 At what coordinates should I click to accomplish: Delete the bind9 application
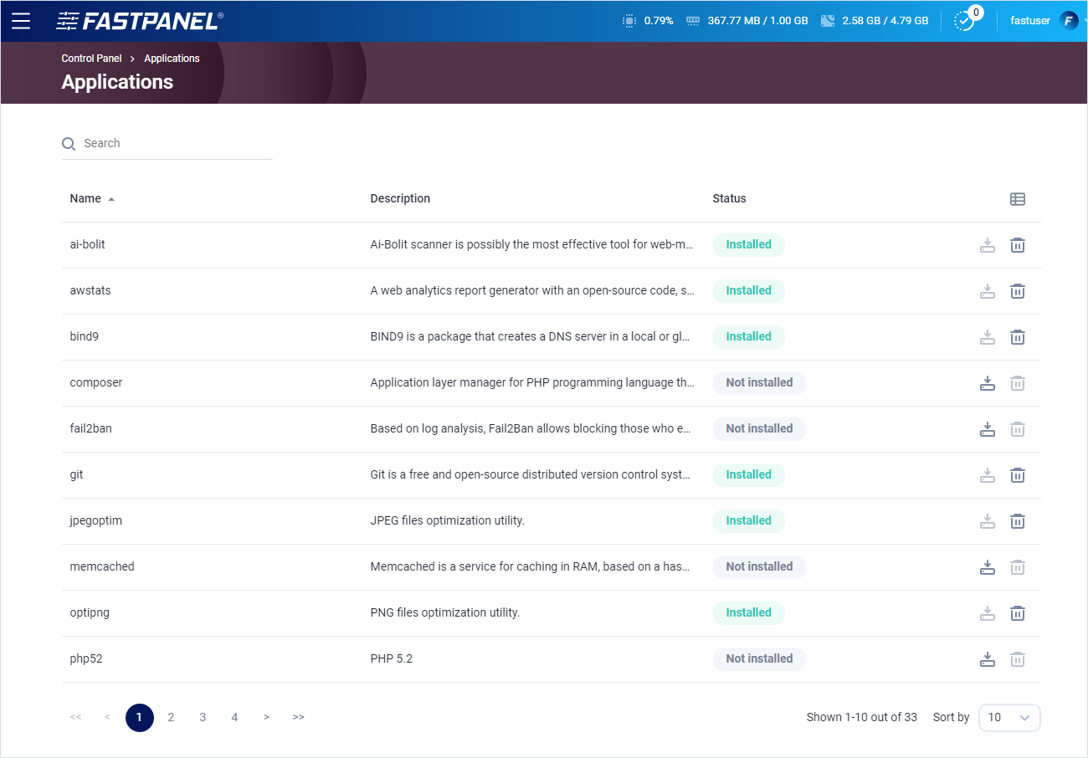click(x=1018, y=337)
